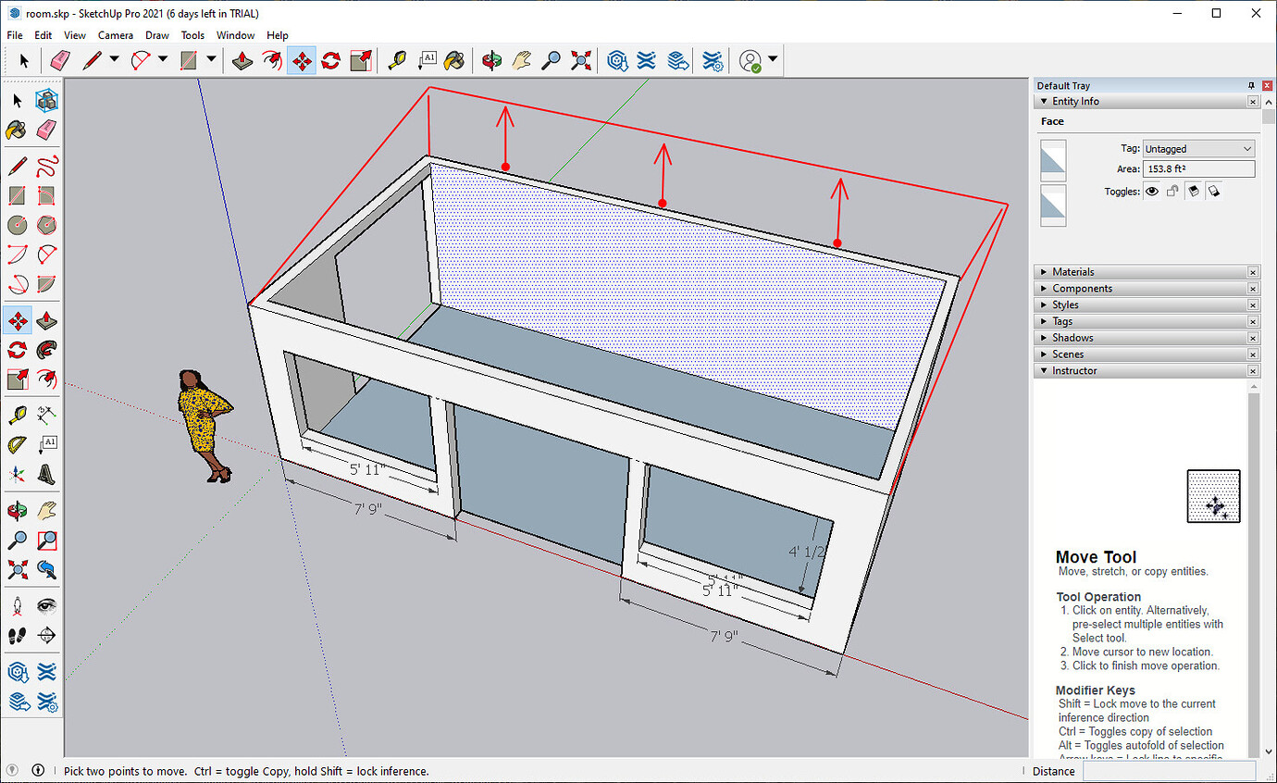Viewport: 1277px width, 783px height.
Task: Select the Eraser tool
Action: pos(59,60)
